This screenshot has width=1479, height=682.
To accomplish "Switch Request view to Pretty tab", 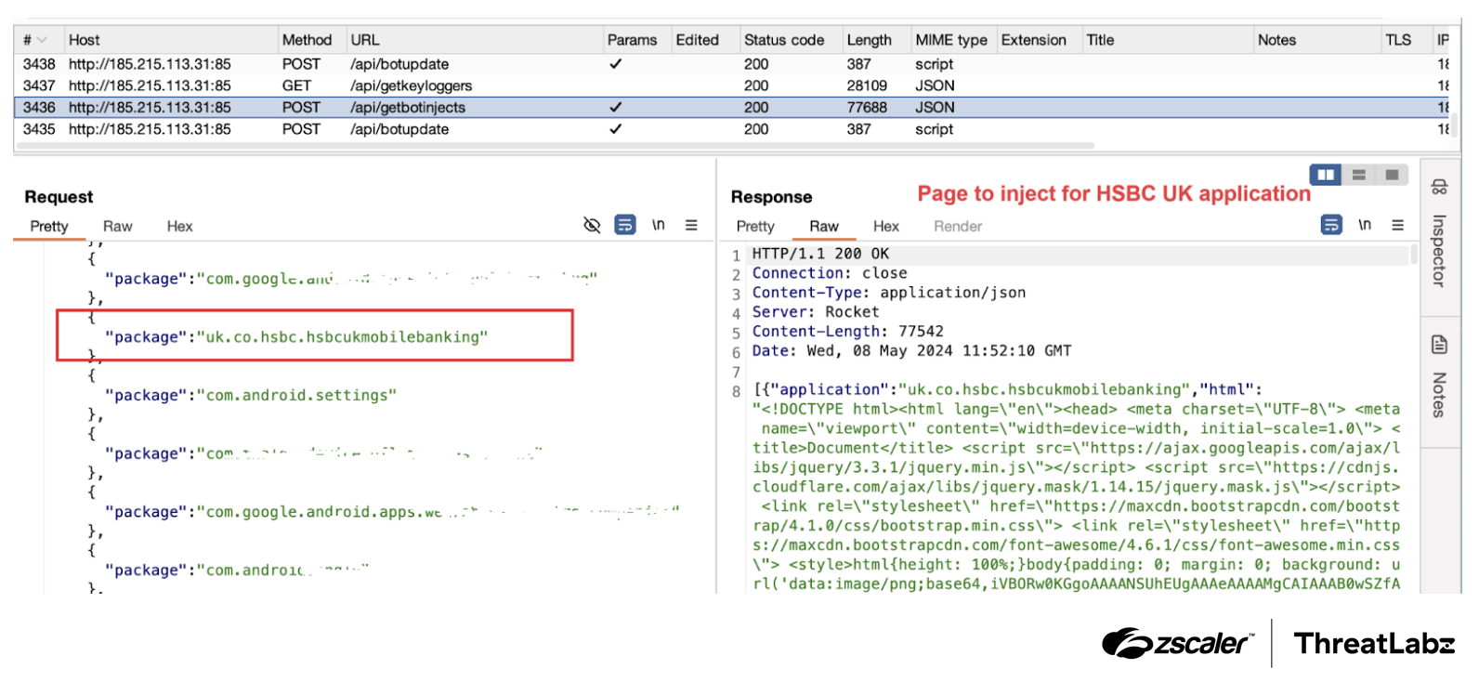I will (x=49, y=227).
